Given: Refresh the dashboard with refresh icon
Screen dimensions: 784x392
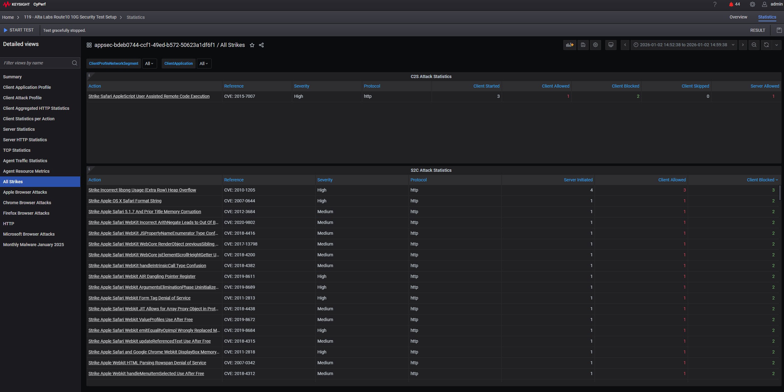Looking at the screenshot, I should coord(766,45).
